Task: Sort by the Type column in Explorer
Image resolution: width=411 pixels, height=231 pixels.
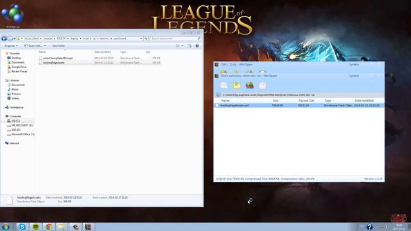Action: click(123, 52)
